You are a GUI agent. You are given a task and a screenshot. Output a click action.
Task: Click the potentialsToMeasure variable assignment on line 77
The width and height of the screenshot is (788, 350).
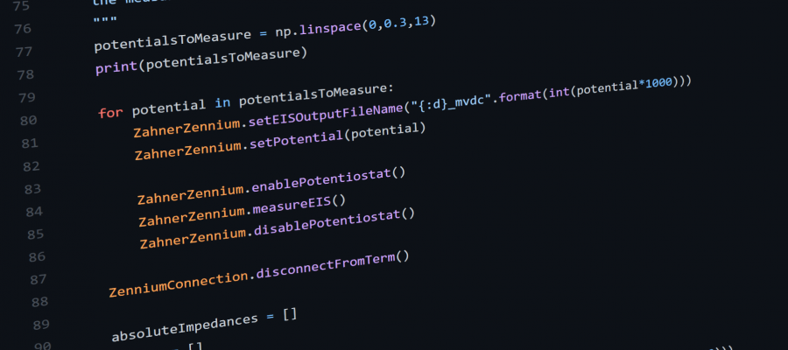172,40
